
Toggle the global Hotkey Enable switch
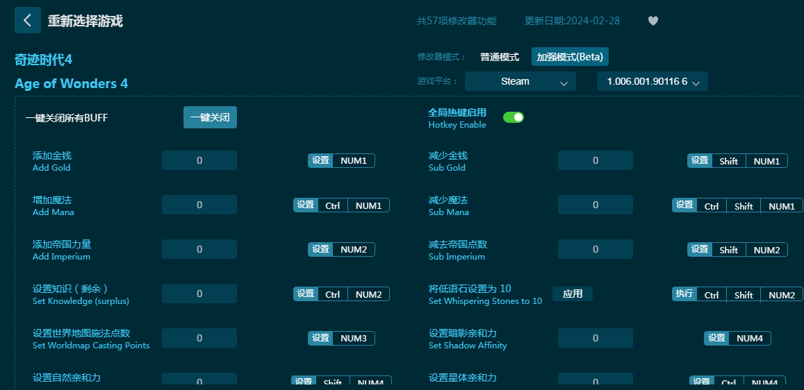(x=514, y=117)
